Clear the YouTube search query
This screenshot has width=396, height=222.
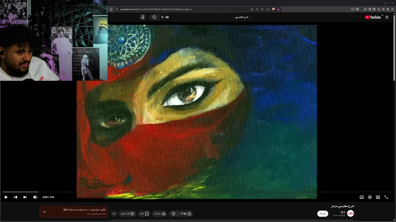tap(162, 17)
